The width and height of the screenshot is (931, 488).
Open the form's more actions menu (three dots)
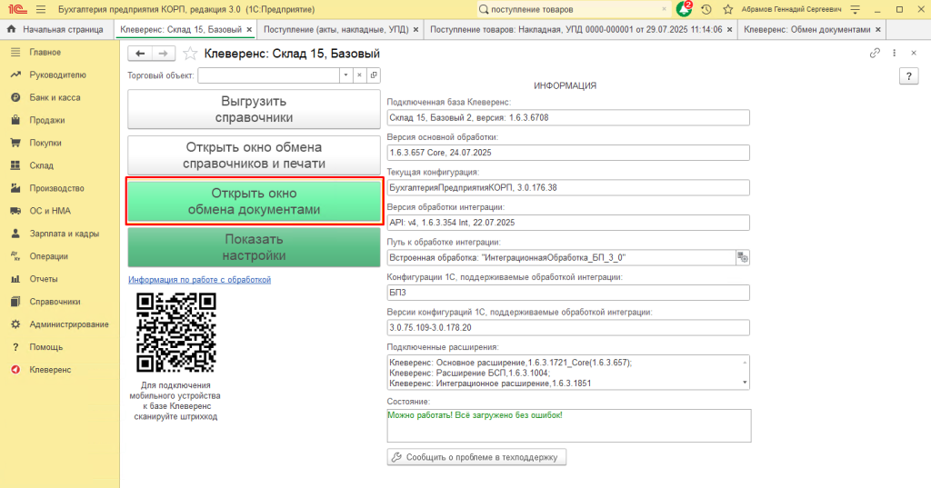pos(895,54)
